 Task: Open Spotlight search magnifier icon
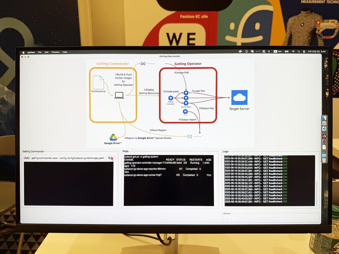[x=299, y=52]
